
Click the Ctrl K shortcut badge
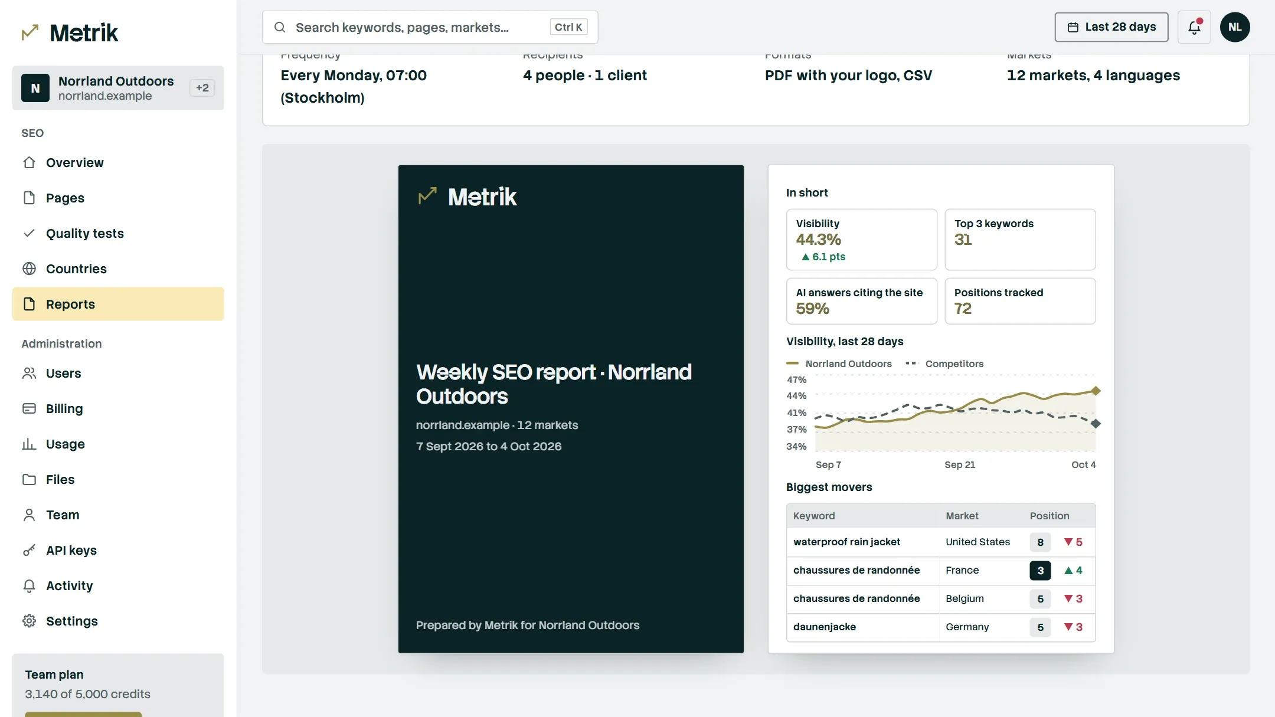568,27
